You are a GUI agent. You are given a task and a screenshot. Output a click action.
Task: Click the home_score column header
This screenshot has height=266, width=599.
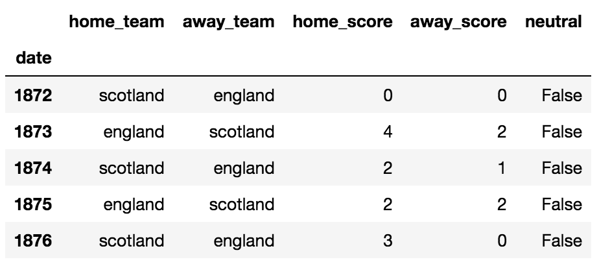point(342,21)
